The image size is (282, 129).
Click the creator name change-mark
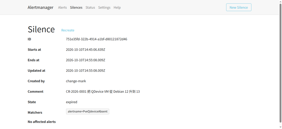click(76, 81)
